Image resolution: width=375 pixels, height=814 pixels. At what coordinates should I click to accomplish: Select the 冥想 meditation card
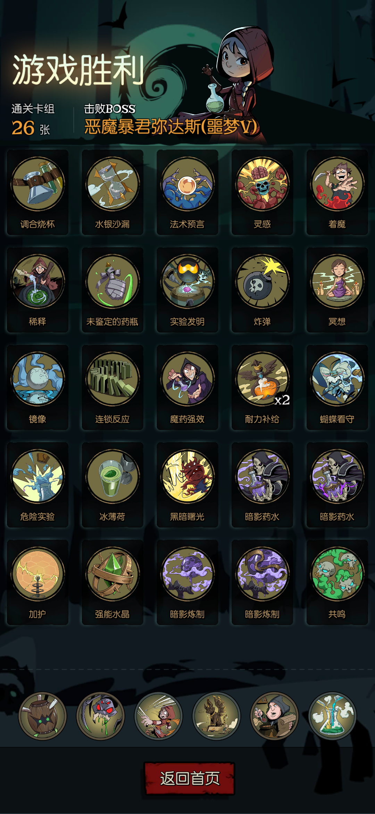coord(337,290)
